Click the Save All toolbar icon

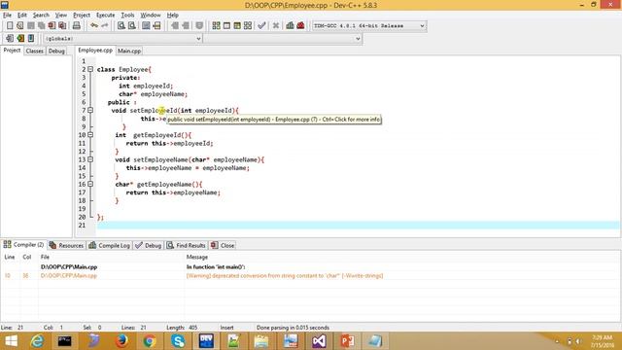coord(41,25)
